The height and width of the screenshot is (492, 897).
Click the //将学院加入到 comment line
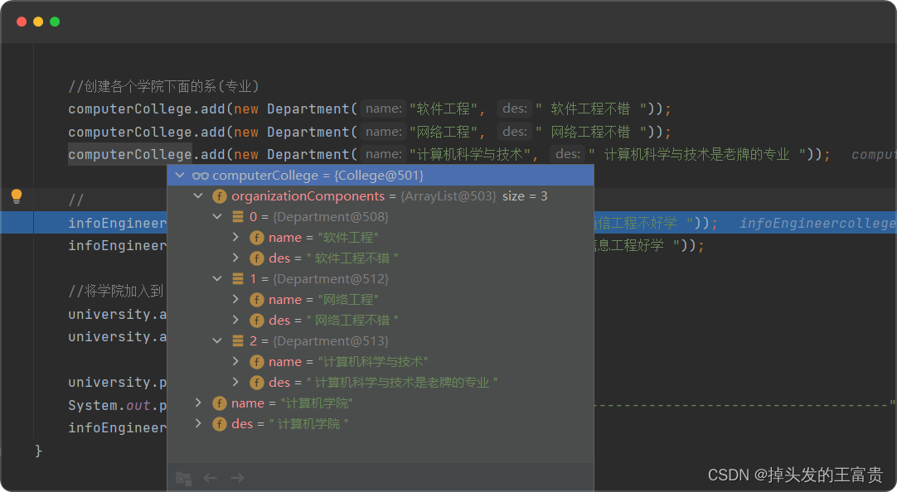(115, 291)
